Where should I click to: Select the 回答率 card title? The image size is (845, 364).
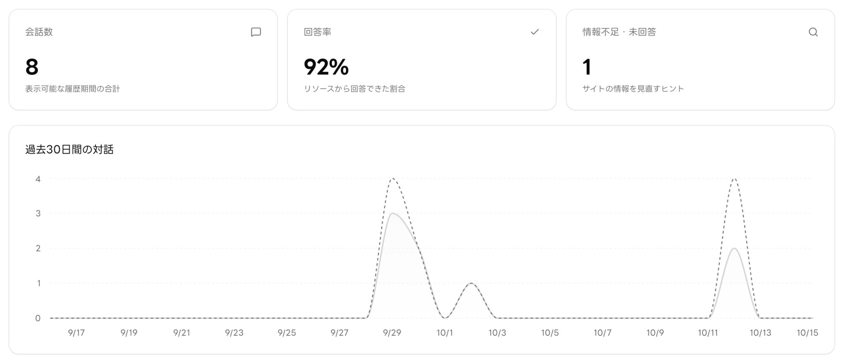point(318,32)
